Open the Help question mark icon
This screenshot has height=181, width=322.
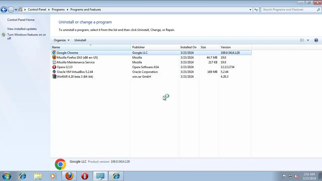(316, 40)
